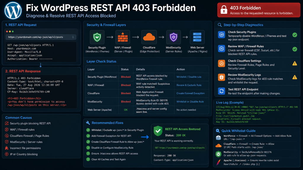Click the REST API Access Restored shield icon

click(158, 131)
